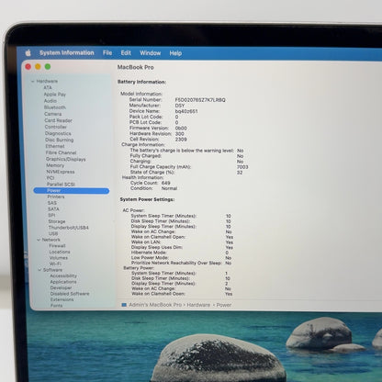Click the yellow minimize window button

point(38,66)
